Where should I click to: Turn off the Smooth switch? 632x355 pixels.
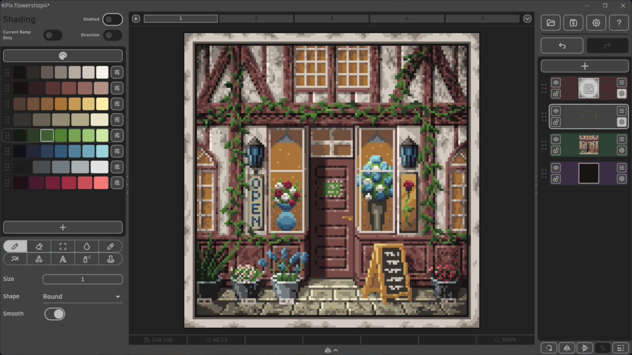pyautogui.click(x=55, y=314)
